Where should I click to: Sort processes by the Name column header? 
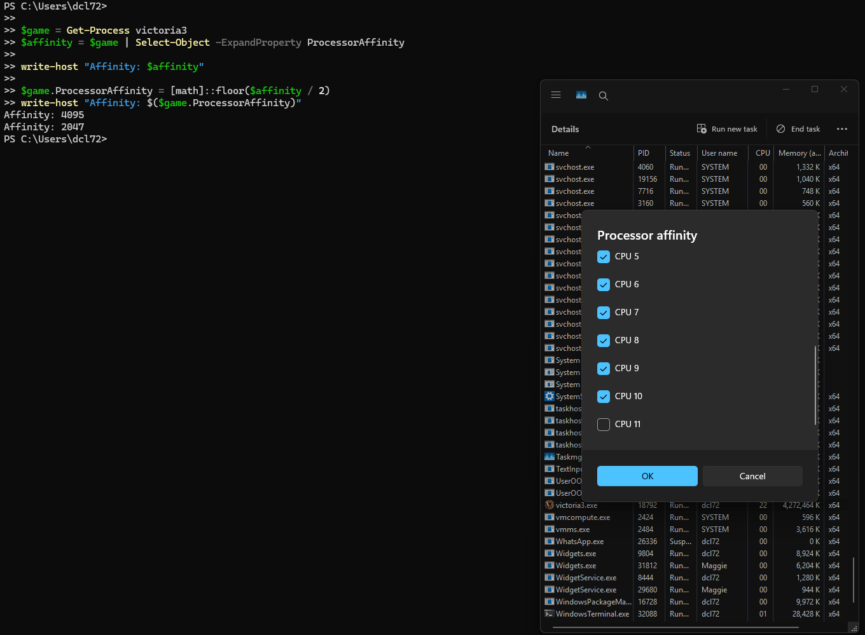(x=558, y=153)
